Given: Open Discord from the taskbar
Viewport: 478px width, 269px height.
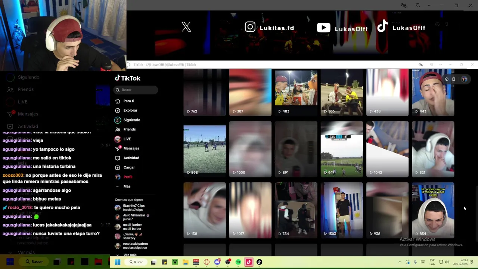Looking at the screenshot, I should 217,262.
